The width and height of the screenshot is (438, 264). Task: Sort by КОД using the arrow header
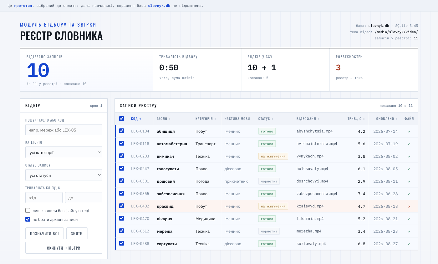point(136,119)
